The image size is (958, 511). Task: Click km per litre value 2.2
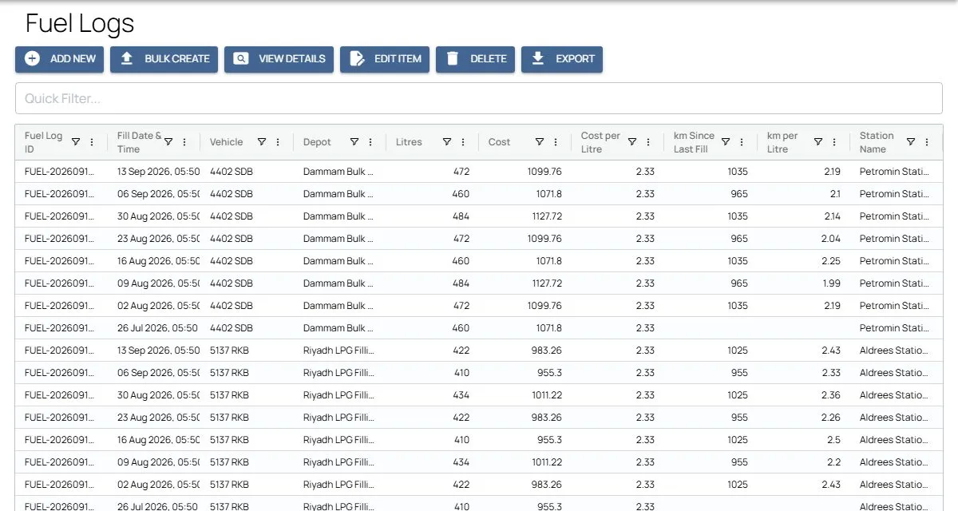point(834,462)
